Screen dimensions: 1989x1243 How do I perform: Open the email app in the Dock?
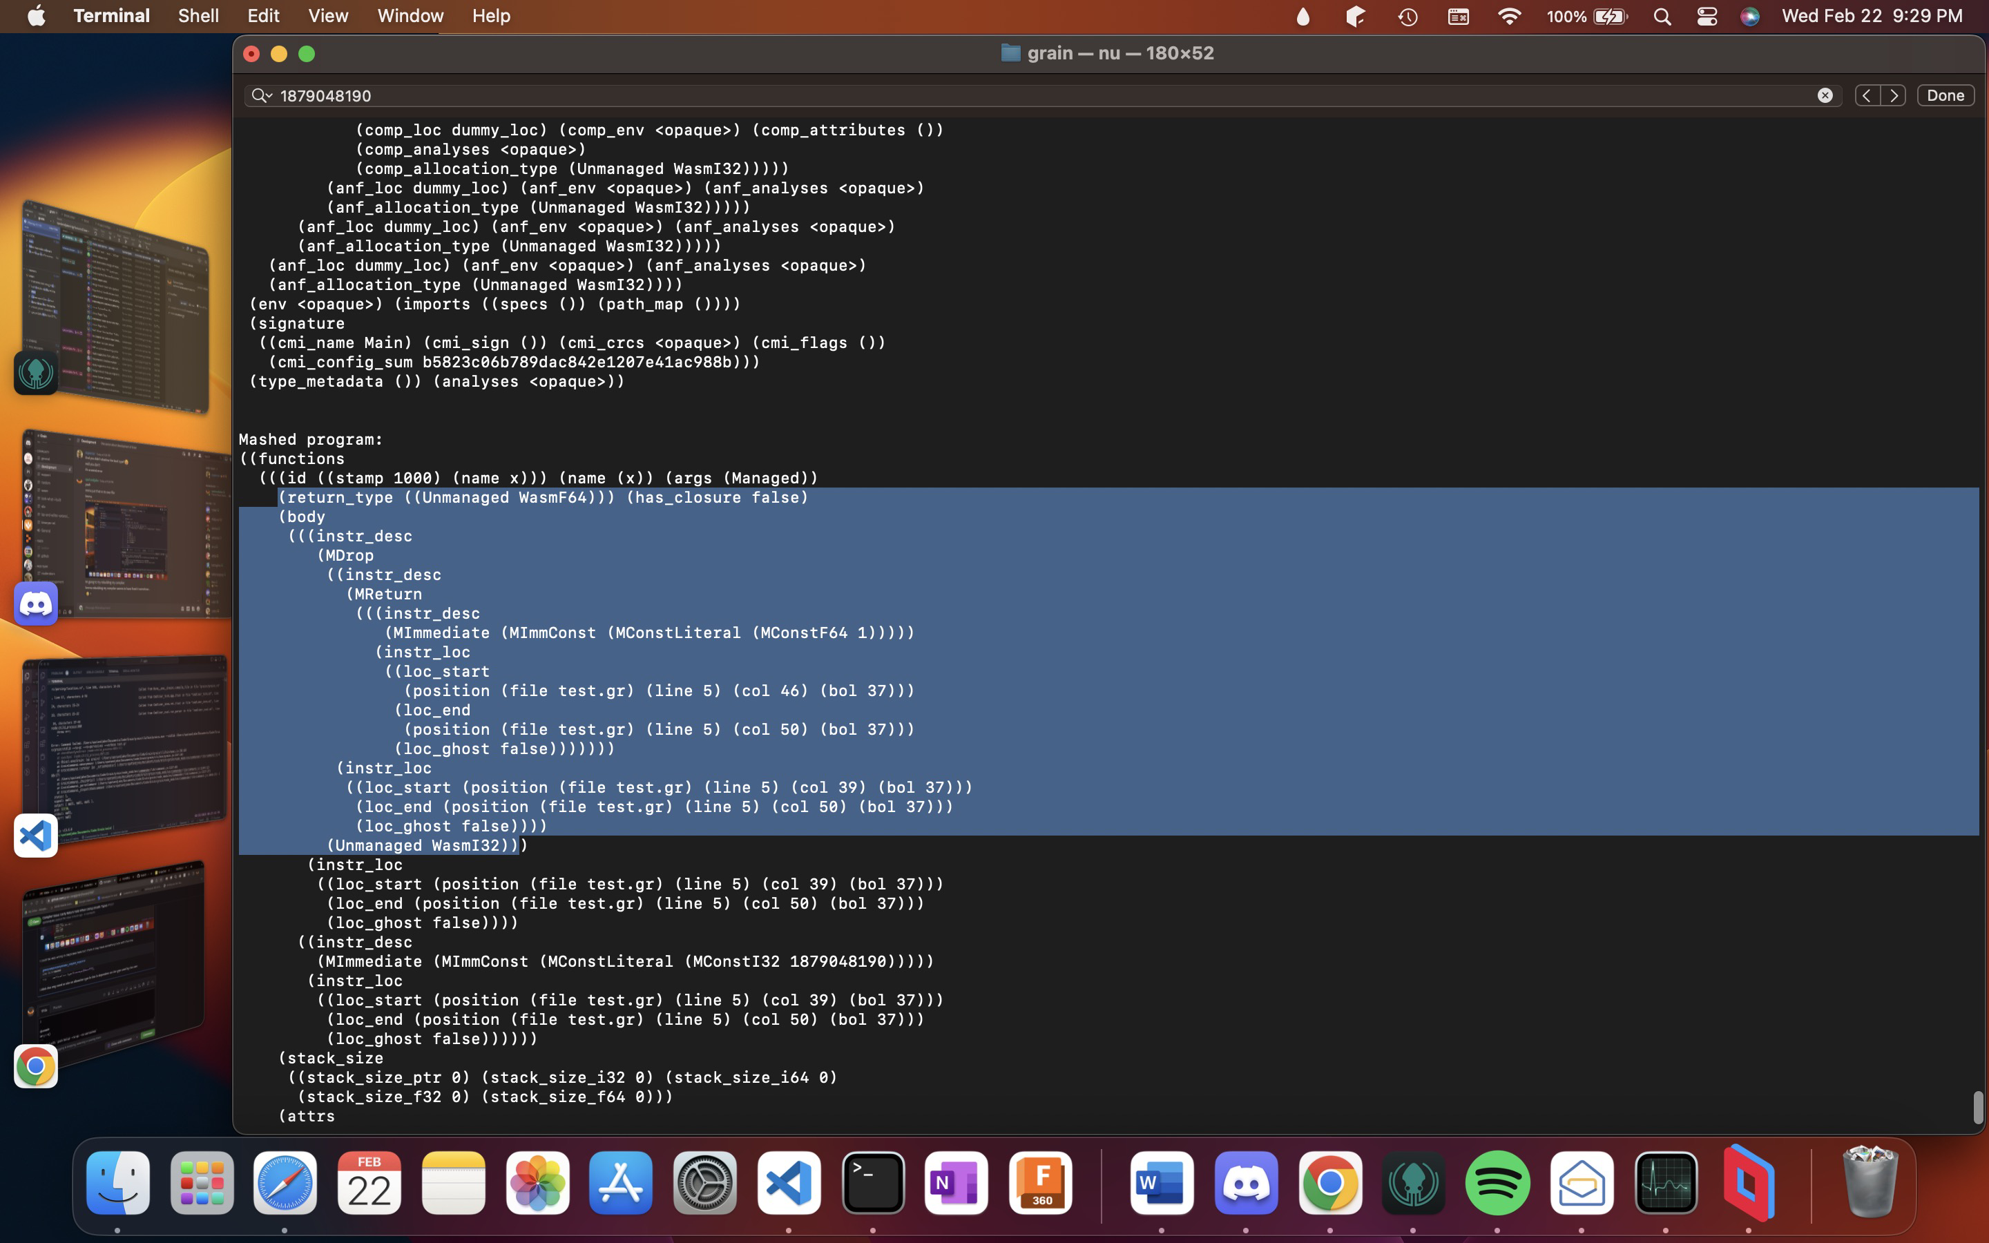1583,1184
